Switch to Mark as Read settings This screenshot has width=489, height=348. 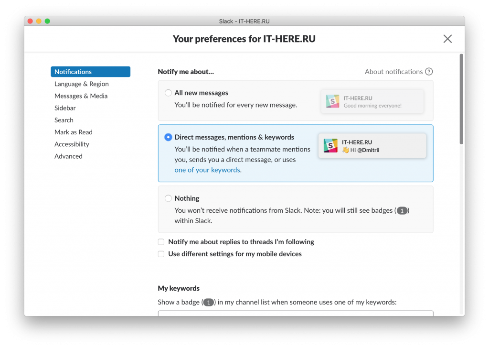73,132
